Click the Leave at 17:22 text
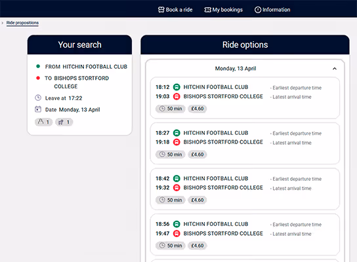Screen dimensions: 357x262 64,98
